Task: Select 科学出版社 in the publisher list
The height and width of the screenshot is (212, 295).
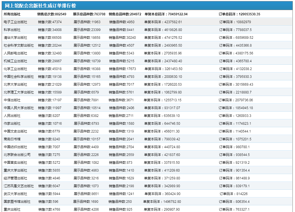Action: pyautogui.click(x=12, y=30)
